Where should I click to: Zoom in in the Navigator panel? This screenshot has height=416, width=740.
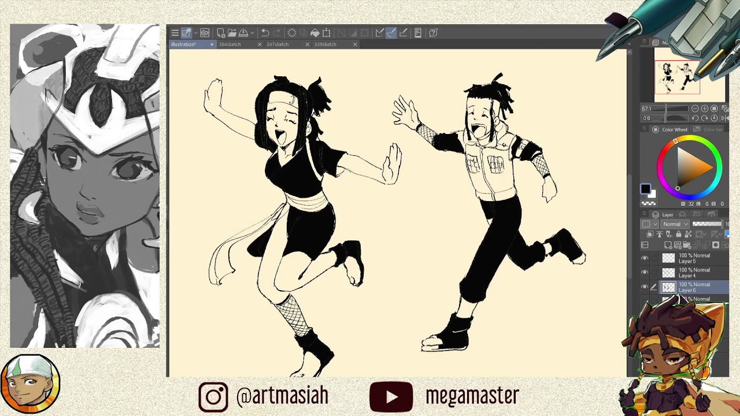(x=704, y=109)
